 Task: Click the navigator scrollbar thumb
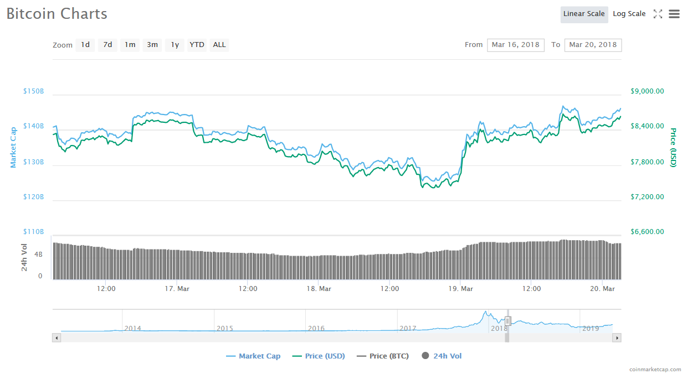[506, 337]
